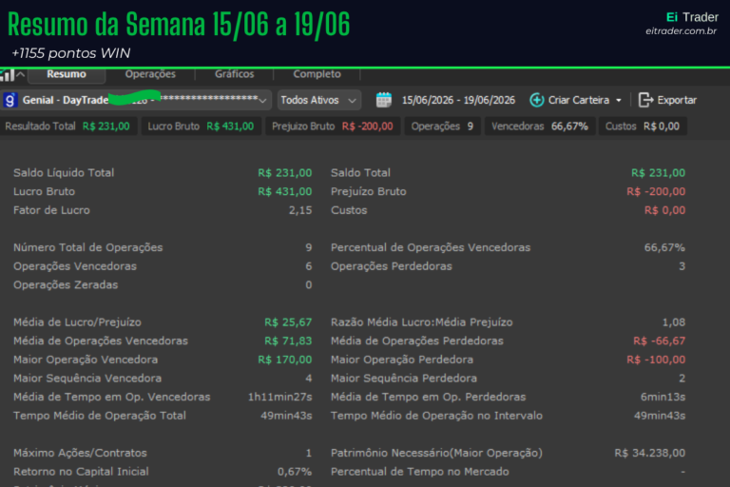Open the bar chart icon beside Resumo tab

pyautogui.click(x=7, y=74)
